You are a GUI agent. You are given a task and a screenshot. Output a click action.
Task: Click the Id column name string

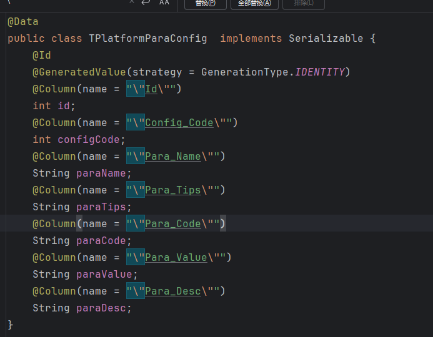pyautogui.click(x=151, y=89)
